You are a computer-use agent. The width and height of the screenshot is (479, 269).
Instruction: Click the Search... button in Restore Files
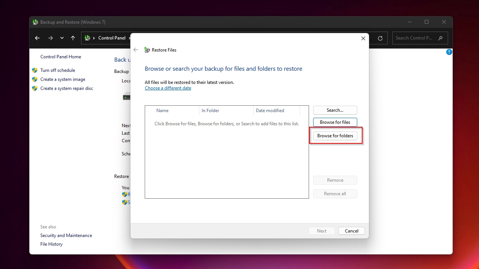335,110
